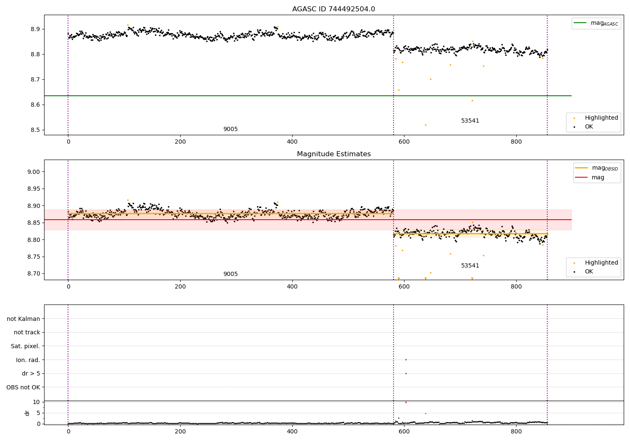Click the red 'mag' legend line sample
Screen dimensions: 630x441
[x=582, y=178]
